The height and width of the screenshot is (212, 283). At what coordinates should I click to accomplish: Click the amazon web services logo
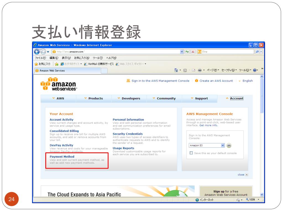pos(59,84)
